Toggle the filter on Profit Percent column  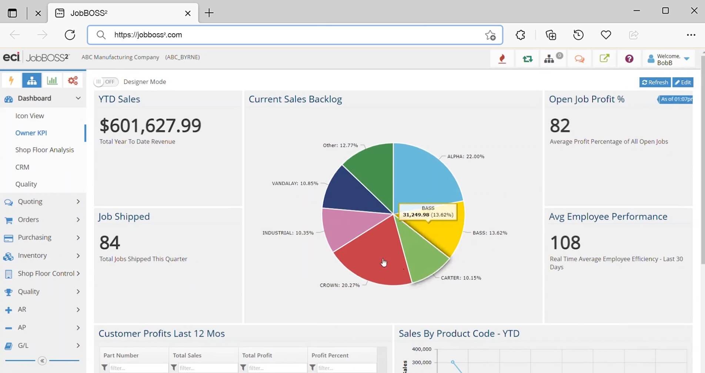tap(312, 368)
